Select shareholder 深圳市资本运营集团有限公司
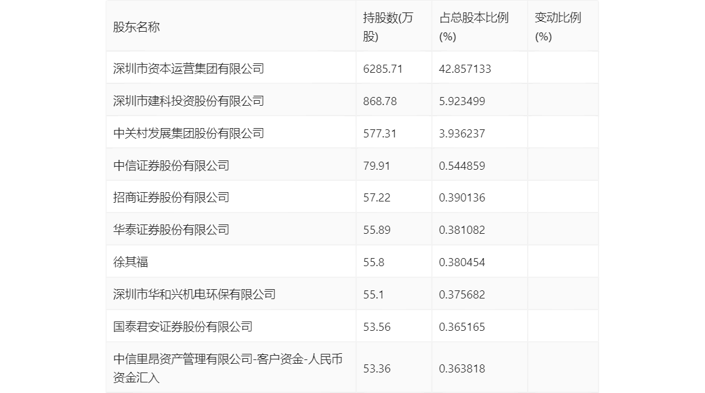 coord(188,68)
